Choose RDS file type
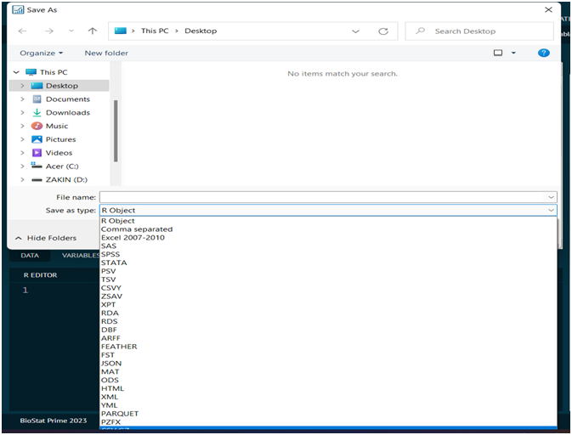 tap(328, 322)
